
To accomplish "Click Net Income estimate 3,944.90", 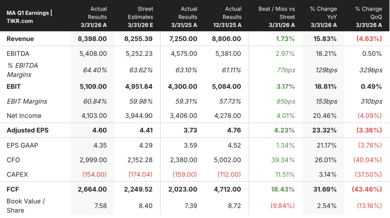I will pos(139,116).
